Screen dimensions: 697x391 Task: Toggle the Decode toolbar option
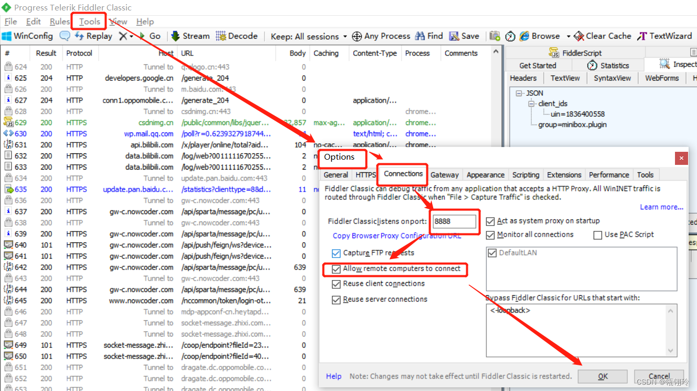pos(237,36)
